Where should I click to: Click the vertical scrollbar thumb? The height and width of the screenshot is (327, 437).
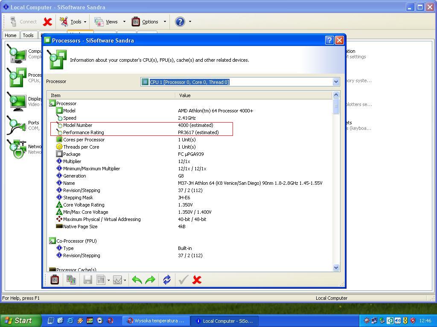(x=336, y=106)
